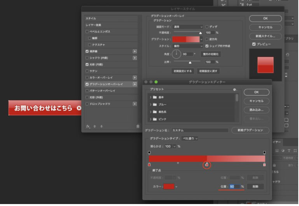Open the 描画モード dropdown
The height and width of the screenshot is (206, 299).
pos(188,27)
